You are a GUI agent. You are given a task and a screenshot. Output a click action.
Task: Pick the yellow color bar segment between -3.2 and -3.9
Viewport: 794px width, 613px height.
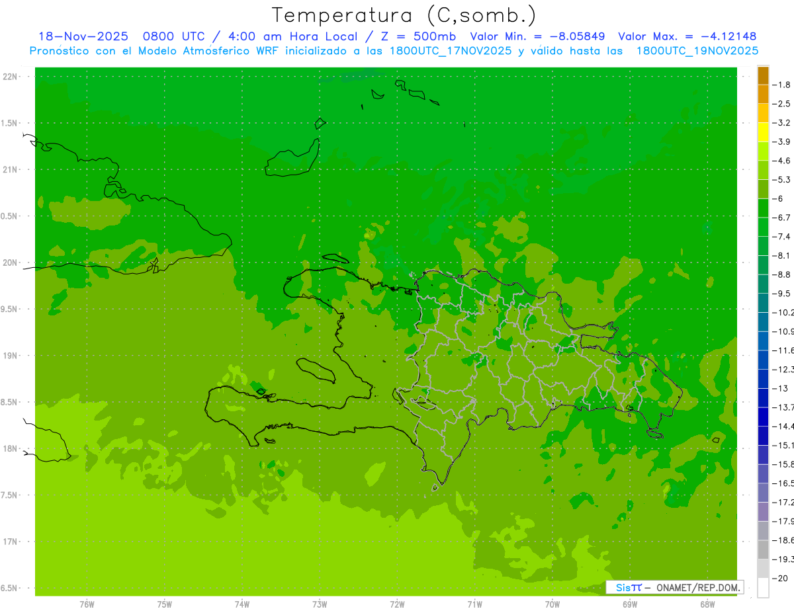(763, 132)
